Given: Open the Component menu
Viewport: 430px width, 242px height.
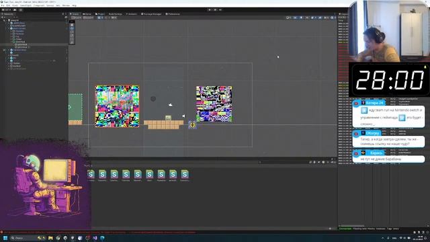Looking at the screenshot, I should (x=39, y=5).
